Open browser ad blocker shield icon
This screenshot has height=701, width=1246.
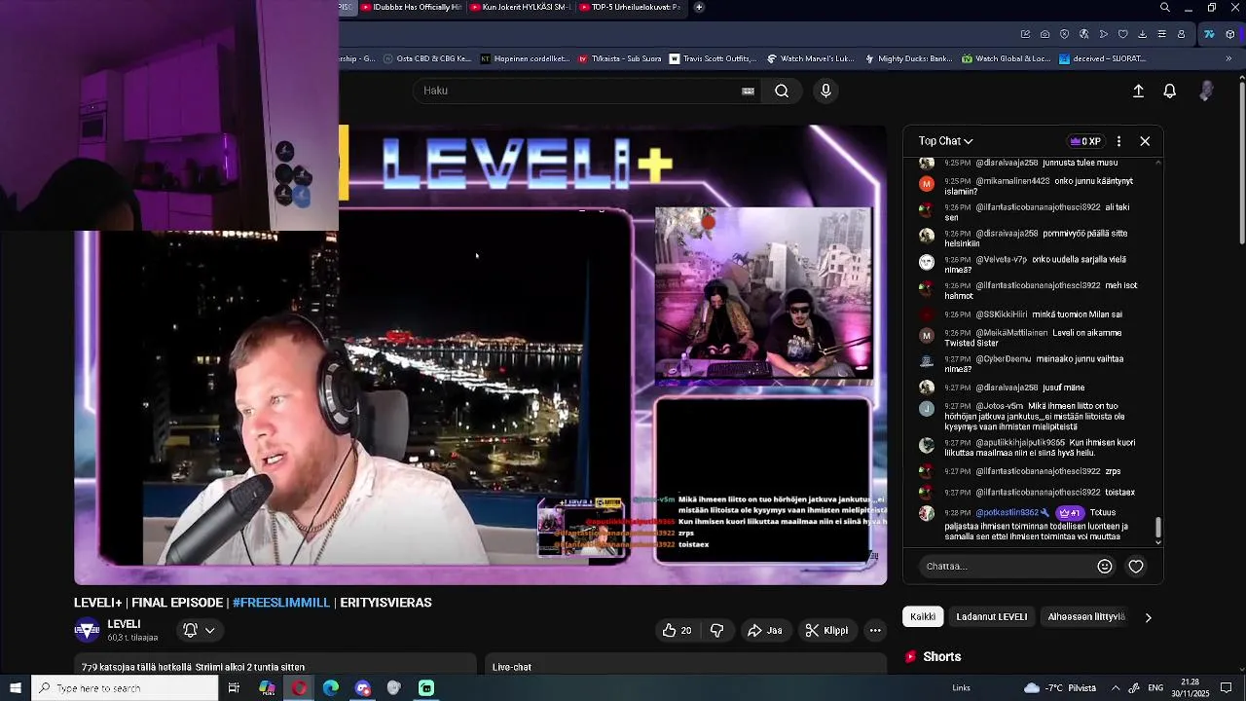point(1064,34)
